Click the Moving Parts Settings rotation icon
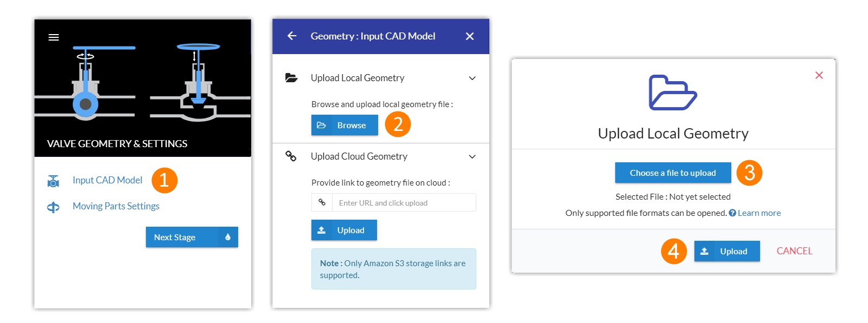 pos(53,207)
